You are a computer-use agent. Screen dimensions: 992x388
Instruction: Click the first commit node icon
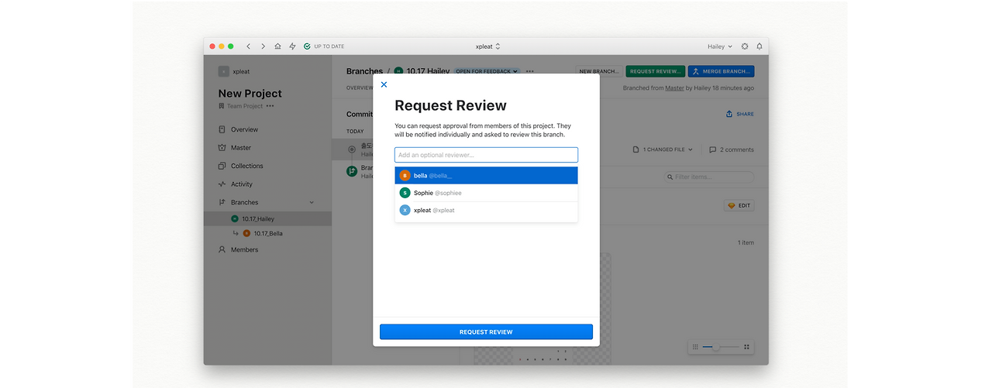352,149
